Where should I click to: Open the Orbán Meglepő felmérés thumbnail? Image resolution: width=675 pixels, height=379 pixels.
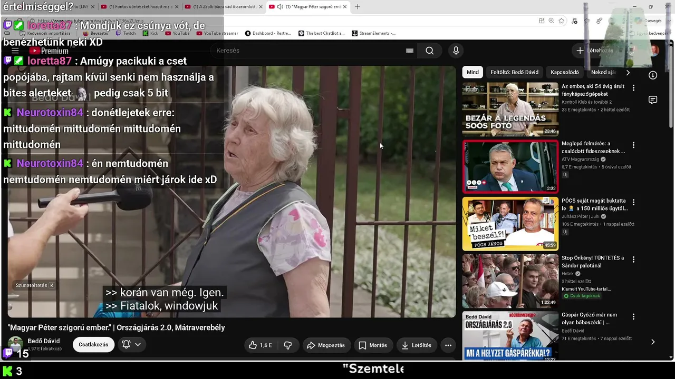pyautogui.click(x=510, y=167)
